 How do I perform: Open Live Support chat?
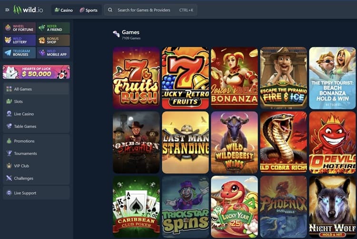[x=36, y=193]
